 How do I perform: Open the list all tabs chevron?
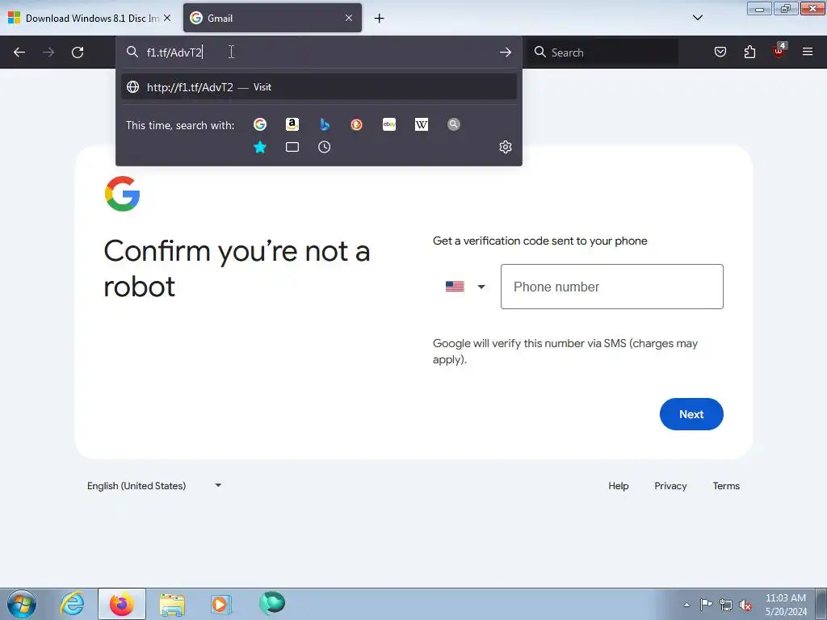coord(697,18)
